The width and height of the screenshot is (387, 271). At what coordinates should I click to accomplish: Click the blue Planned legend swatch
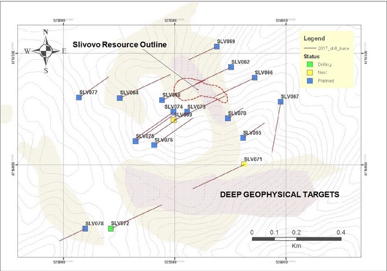click(309, 80)
